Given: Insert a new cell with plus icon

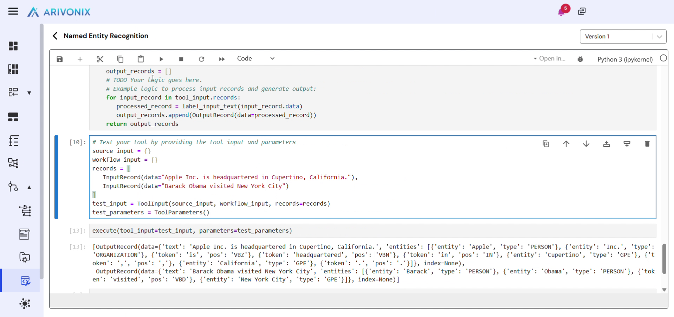Looking at the screenshot, I should point(80,59).
